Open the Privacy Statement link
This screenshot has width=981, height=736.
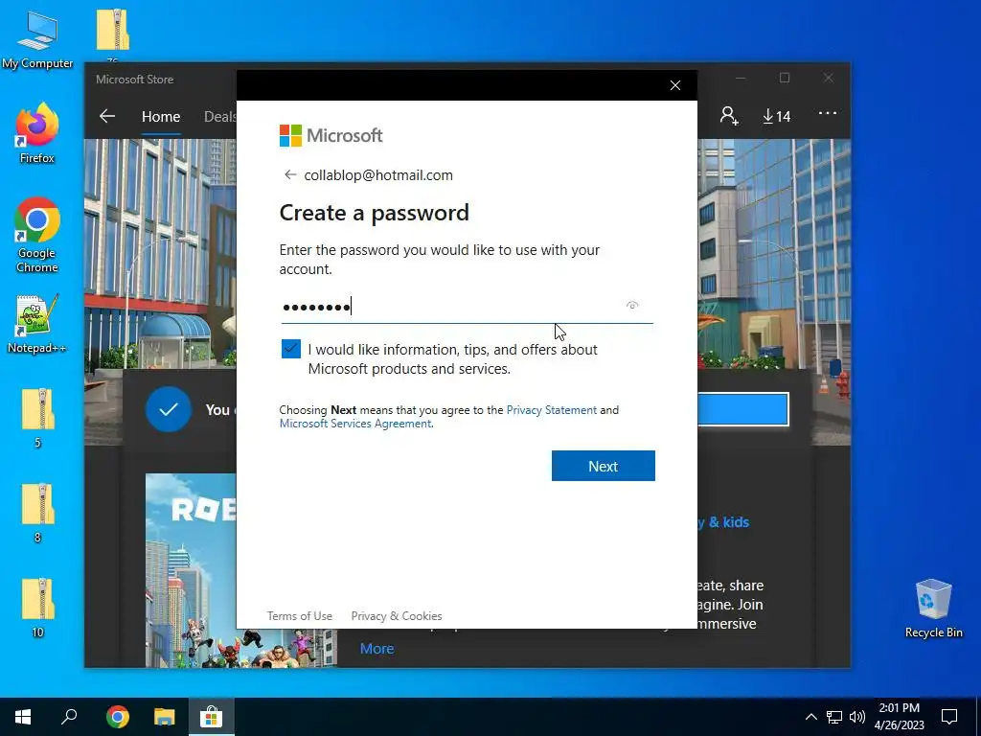[551, 410]
